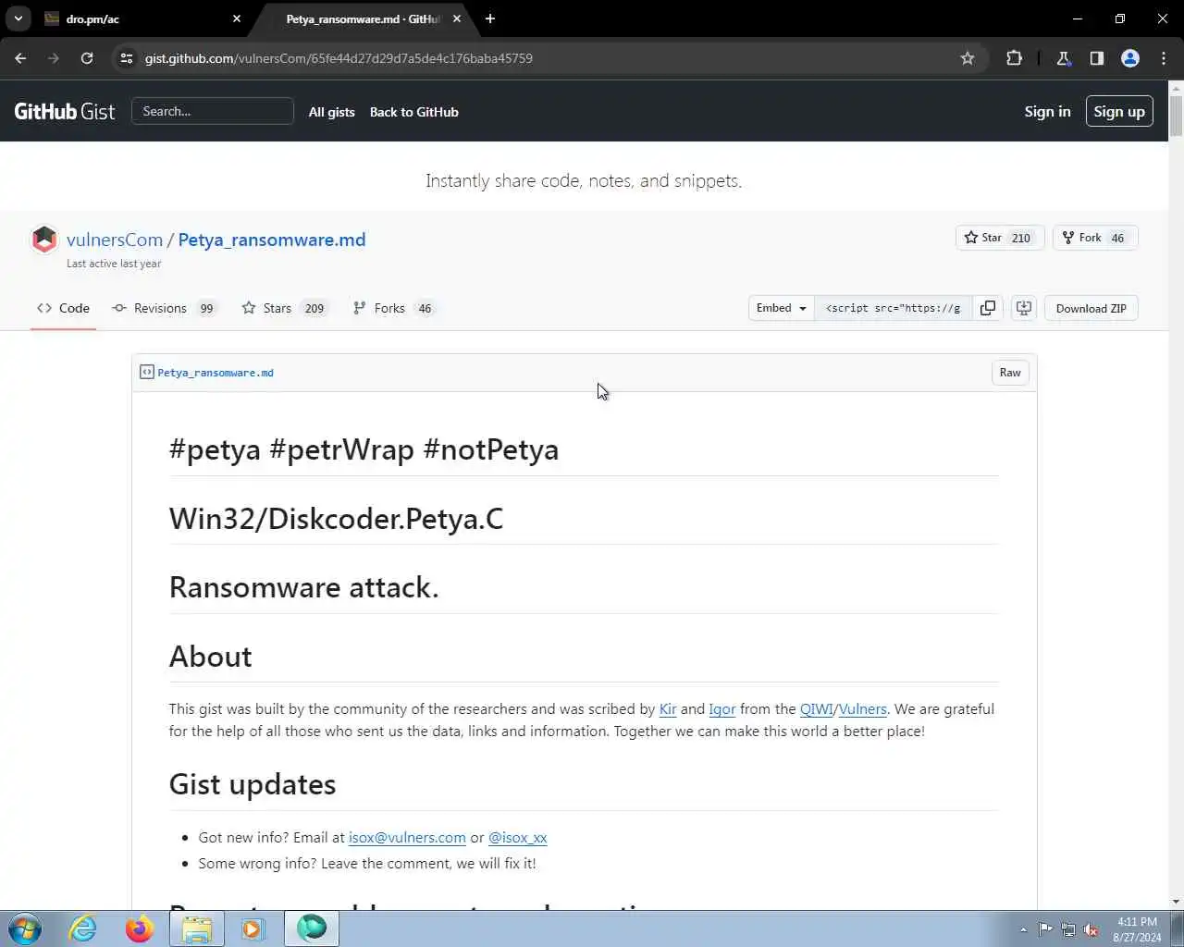The width and height of the screenshot is (1184, 947).
Task: Open Chrome Labs flask icon
Action: 1064,58
